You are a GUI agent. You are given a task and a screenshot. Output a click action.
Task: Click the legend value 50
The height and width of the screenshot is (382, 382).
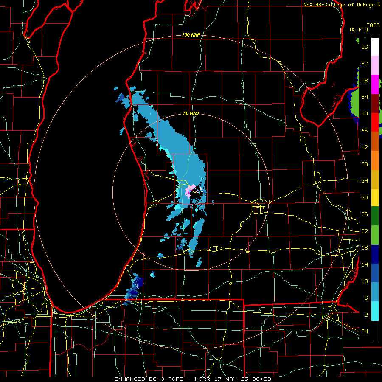365,114
